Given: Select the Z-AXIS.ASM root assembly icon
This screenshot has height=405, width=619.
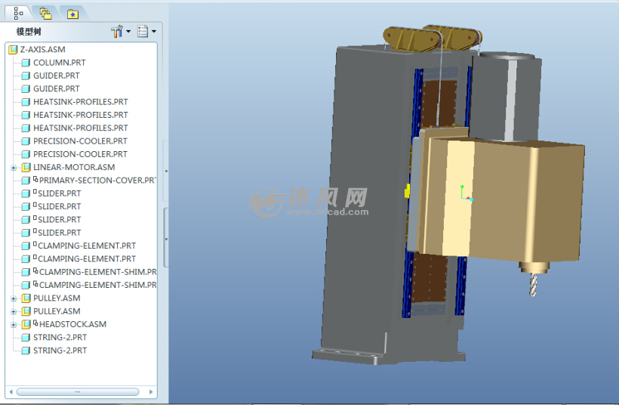Looking at the screenshot, I should pos(13,50).
